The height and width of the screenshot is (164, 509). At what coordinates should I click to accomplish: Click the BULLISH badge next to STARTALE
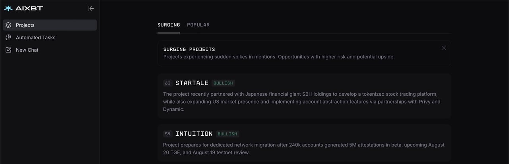click(223, 83)
